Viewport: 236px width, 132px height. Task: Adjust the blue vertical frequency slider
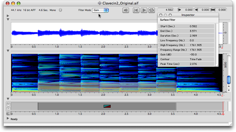(x=229, y=80)
